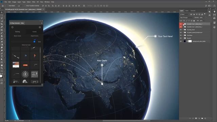The width and height of the screenshot is (217, 122).
Task: Open the 3D menu
Action: click(38, 2)
